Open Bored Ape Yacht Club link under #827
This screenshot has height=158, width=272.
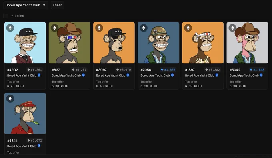point(66,75)
